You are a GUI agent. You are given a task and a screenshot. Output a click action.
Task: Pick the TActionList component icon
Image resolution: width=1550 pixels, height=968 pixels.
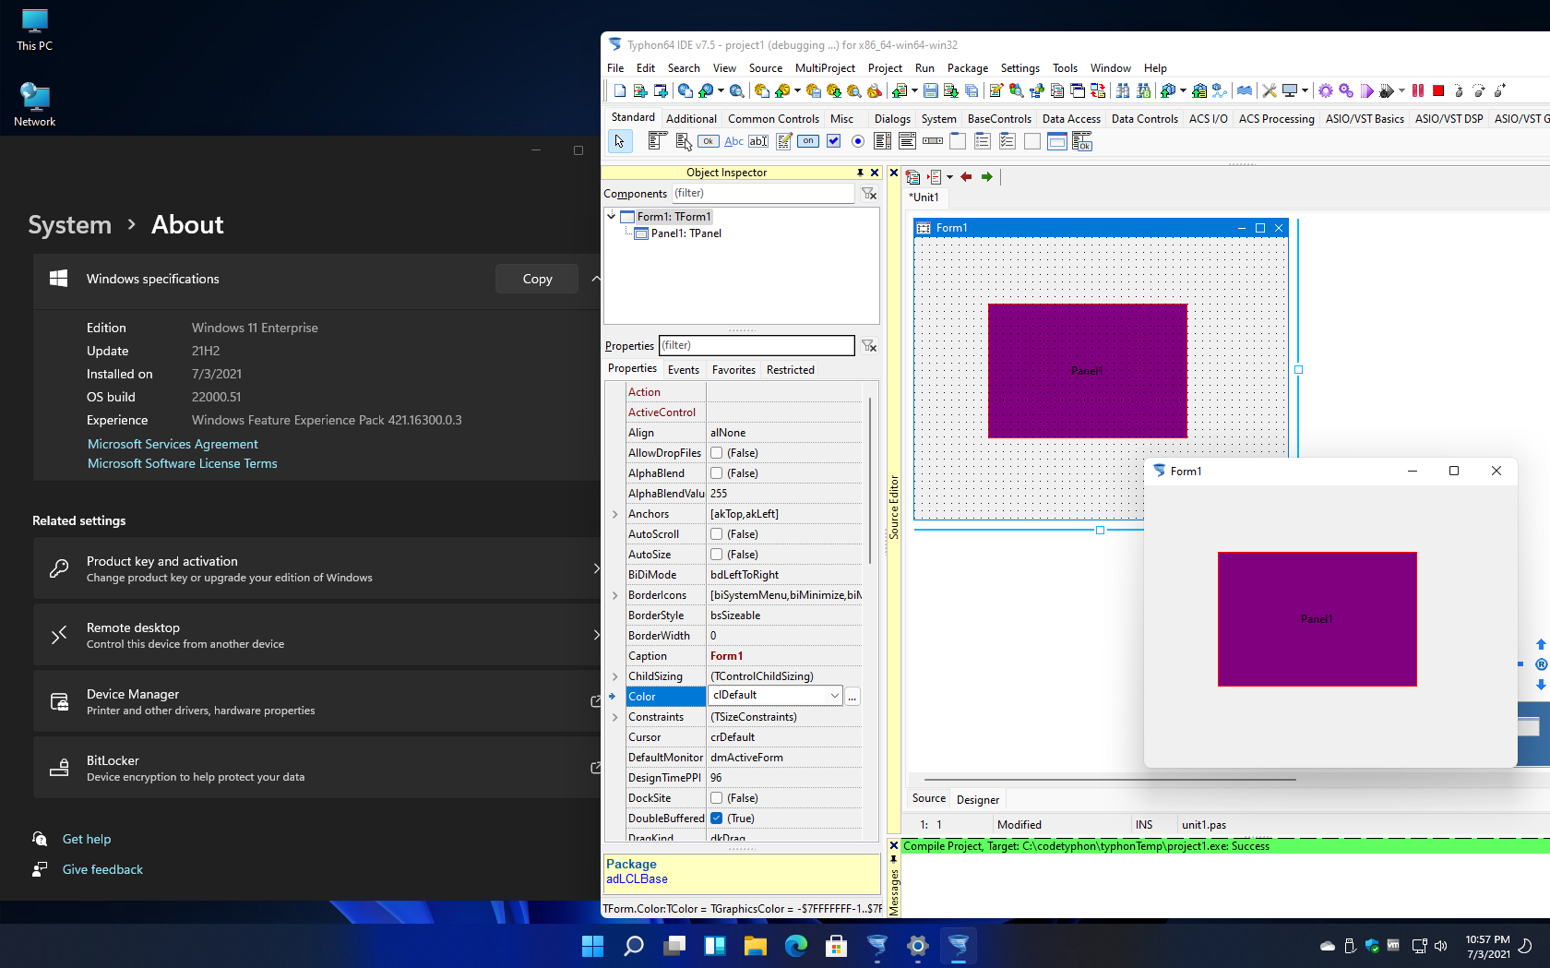click(1082, 141)
